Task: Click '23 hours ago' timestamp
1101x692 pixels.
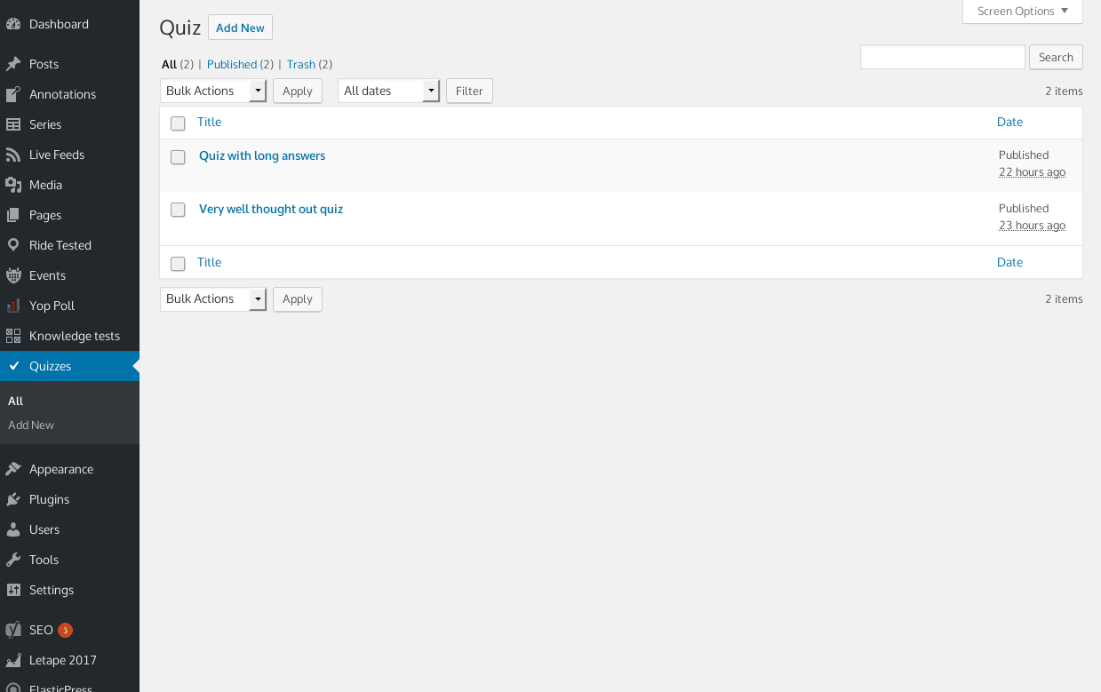Action: pos(1032,226)
